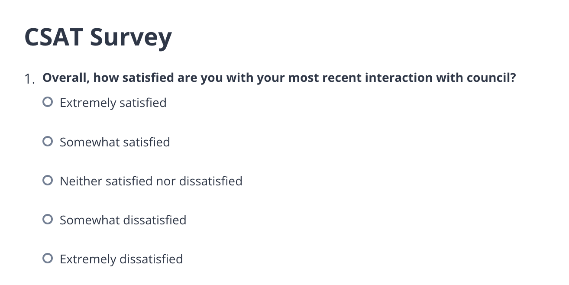Click the Extremely satisfied label text
The height and width of the screenshot is (285, 569).
(x=113, y=103)
